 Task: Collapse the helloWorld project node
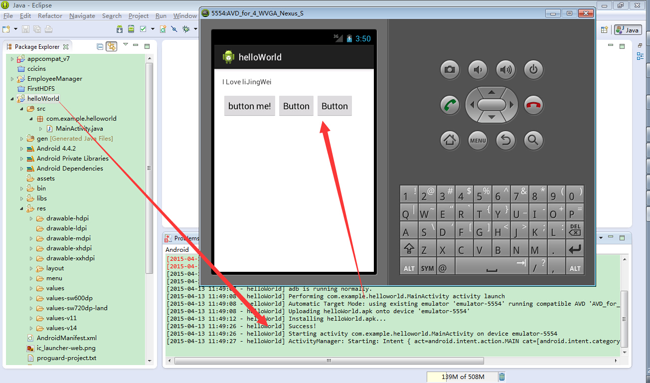[12, 99]
